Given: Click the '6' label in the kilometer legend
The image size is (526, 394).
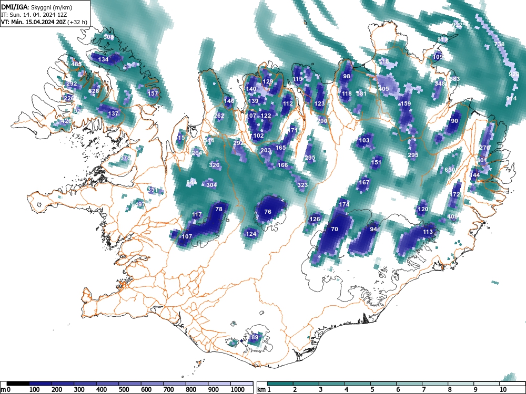Looking at the screenshot, I should (x=398, y=390).
